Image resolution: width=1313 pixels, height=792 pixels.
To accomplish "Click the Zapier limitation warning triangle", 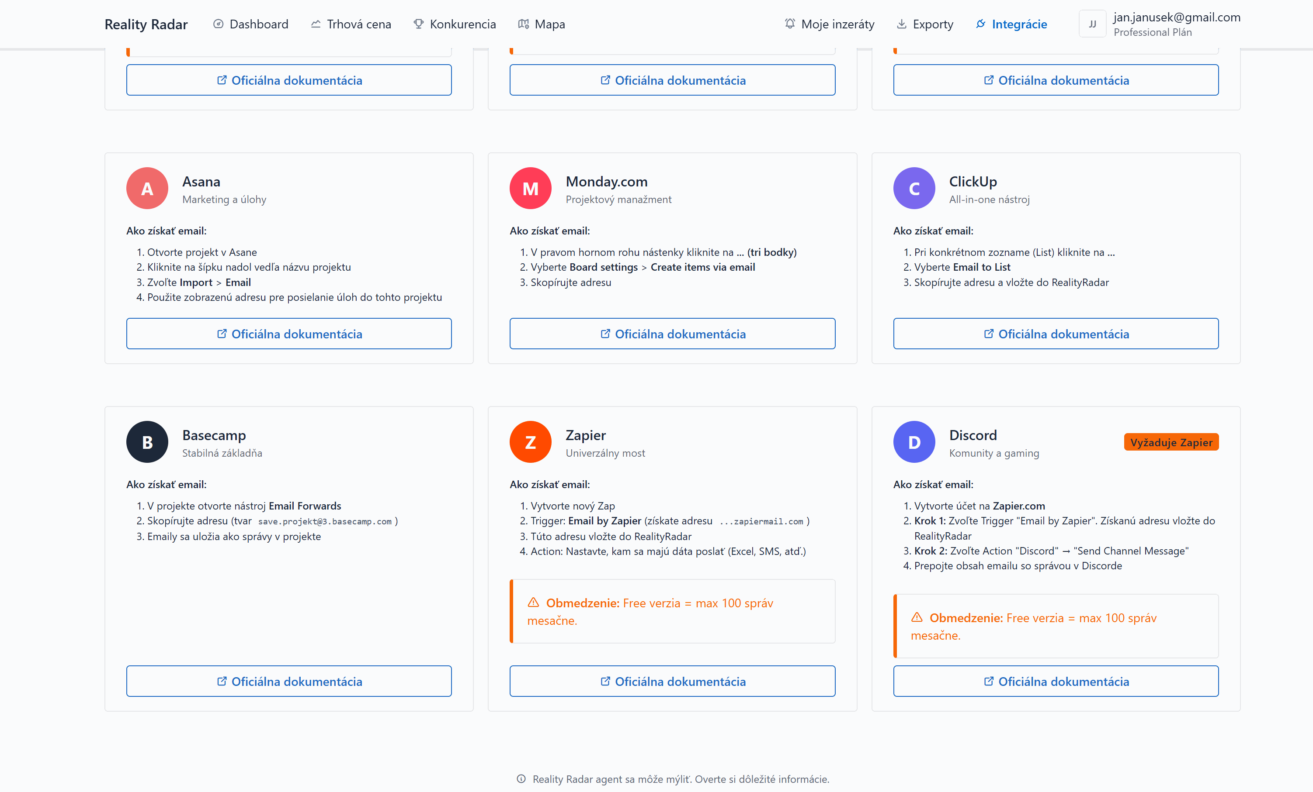I will (x=533, y=603).
